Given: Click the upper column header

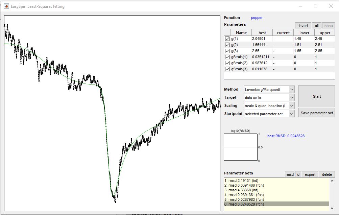Looking at the screenshot, I should pyautogui.click(x=325, y=33).
